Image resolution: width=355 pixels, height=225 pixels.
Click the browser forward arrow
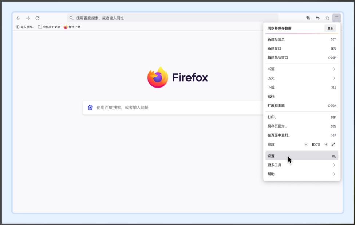28,18
